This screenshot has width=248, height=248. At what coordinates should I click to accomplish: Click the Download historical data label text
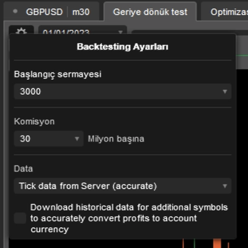tap(129, 218)
